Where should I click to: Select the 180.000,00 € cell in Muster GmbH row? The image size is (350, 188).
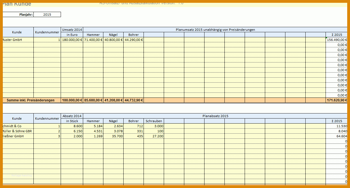[72, 40]
